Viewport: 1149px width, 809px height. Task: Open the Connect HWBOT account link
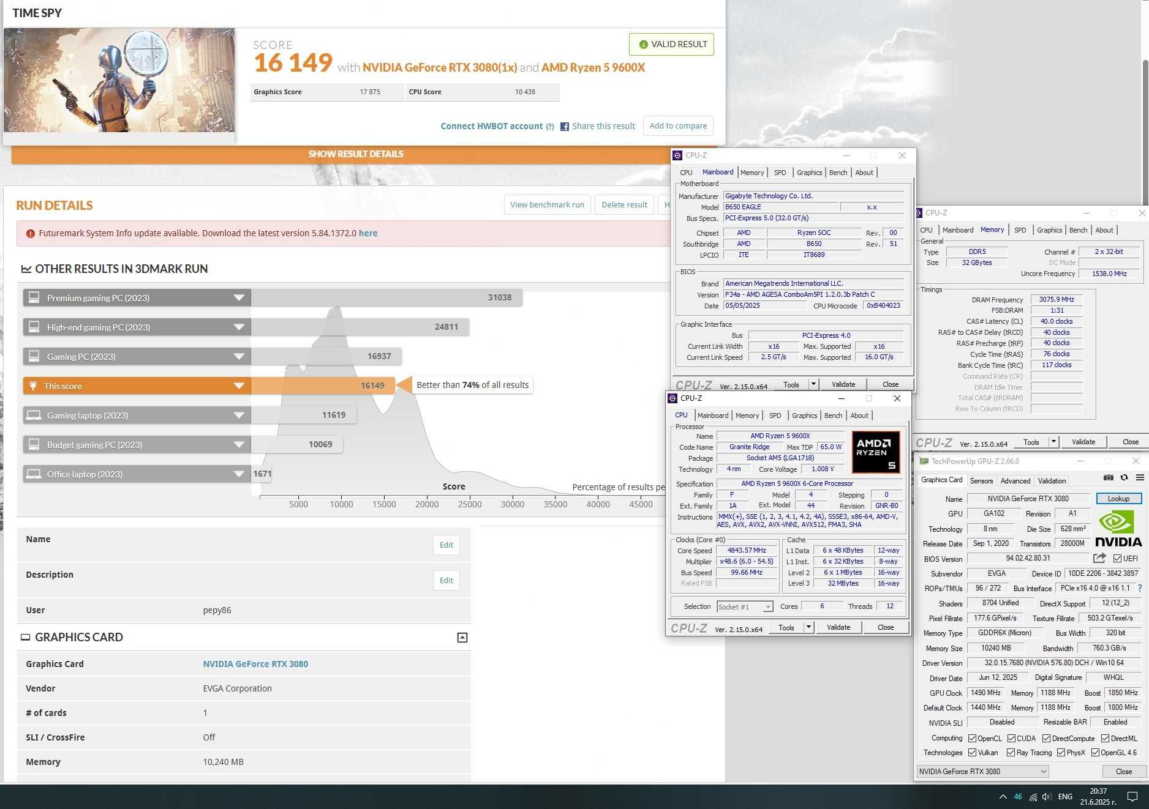coord(492,126)
